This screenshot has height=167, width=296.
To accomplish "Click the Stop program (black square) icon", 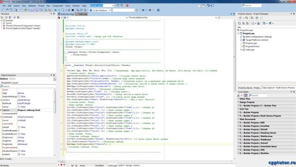I will pyautogui.click(x=73, y=10).
